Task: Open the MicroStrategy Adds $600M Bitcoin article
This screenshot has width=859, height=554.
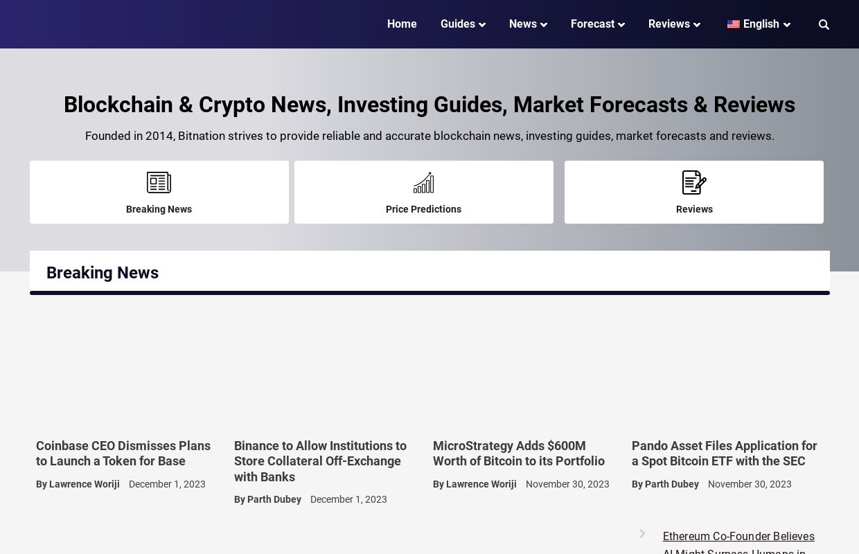Action: click(x=519, y=454)
